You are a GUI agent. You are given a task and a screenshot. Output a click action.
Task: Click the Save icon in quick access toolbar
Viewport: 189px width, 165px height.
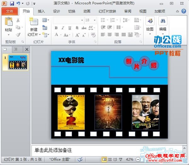click(x=12, y=3)
